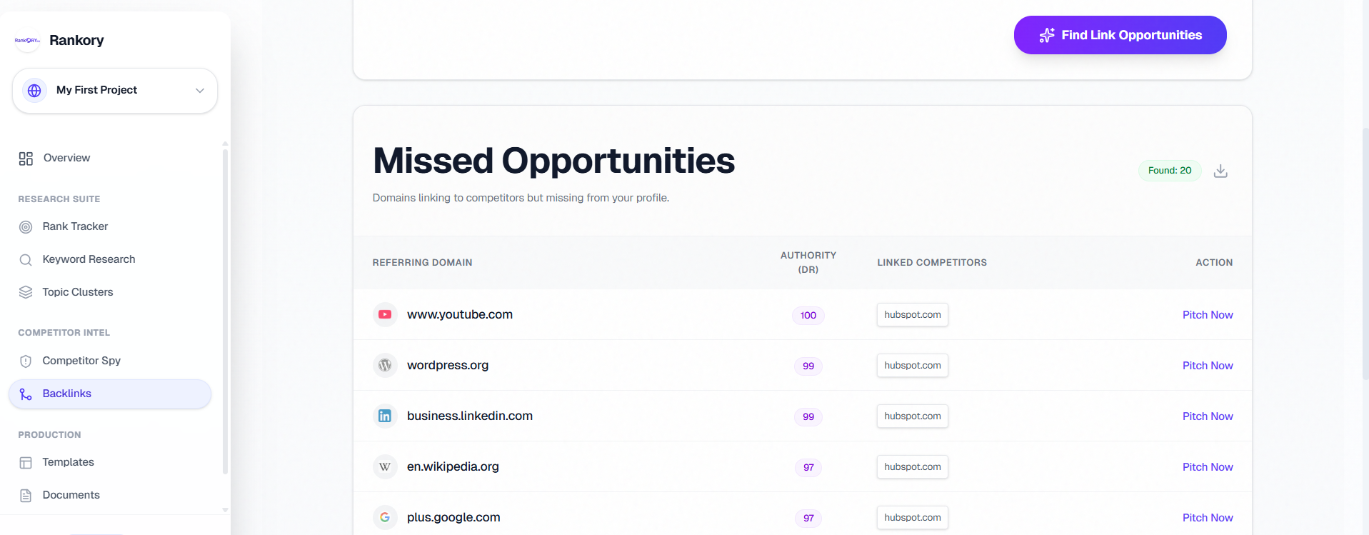Viewport: 1369px width, 535px height.
Task: Click the Wikipedia favicon icon
Action: 385,466
